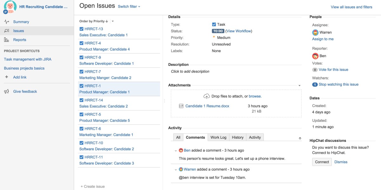Click the Reports bar chart icon
381x190 pixels.
6,40
